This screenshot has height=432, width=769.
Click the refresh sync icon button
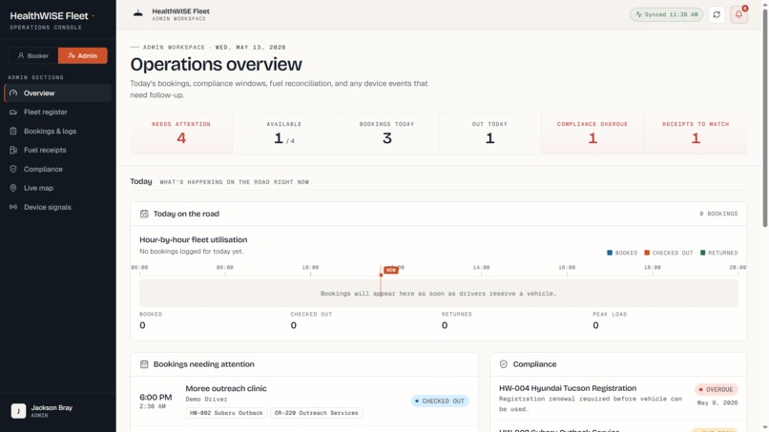click(717, 14)
